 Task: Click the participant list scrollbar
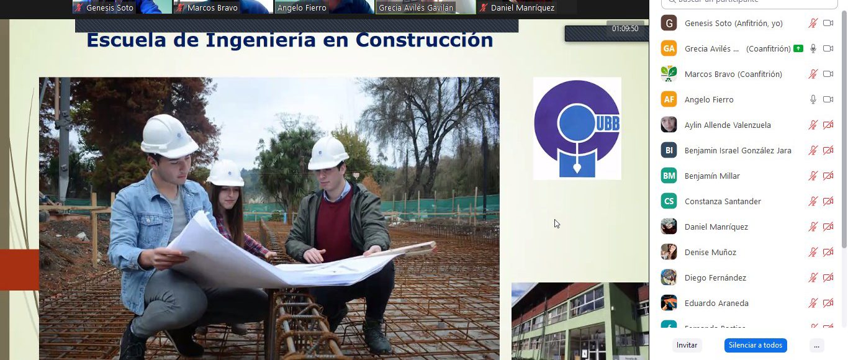tap(843, 124)
